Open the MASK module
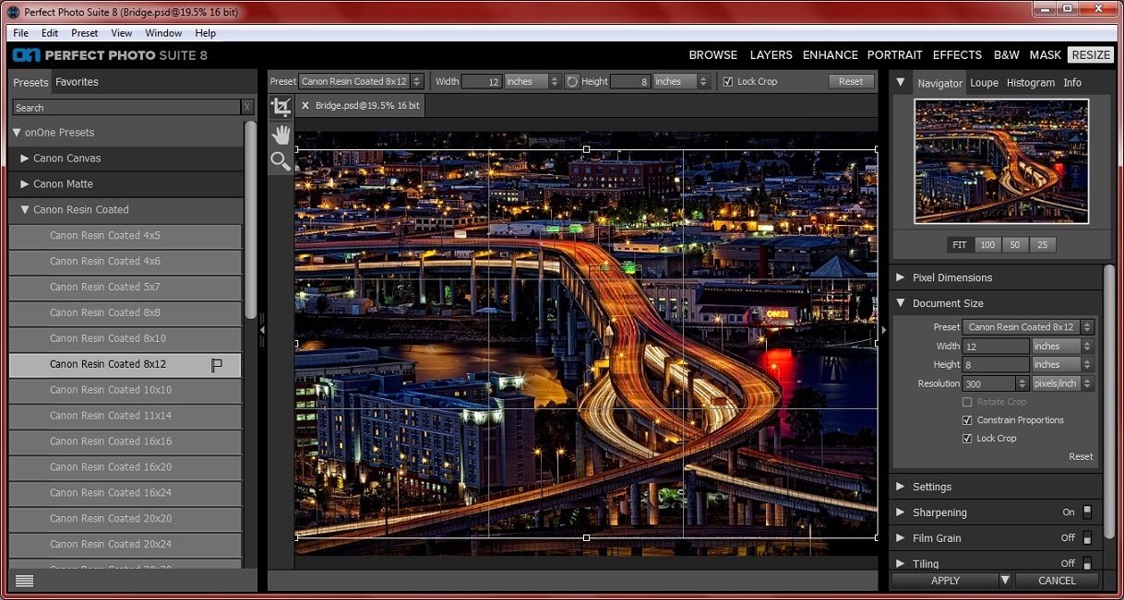Screen dimensions: 1124x600 1046,54
